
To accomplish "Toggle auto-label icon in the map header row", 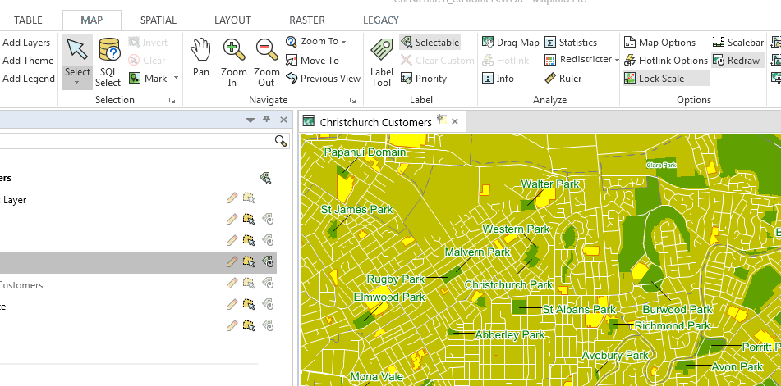I will [265, 178].
